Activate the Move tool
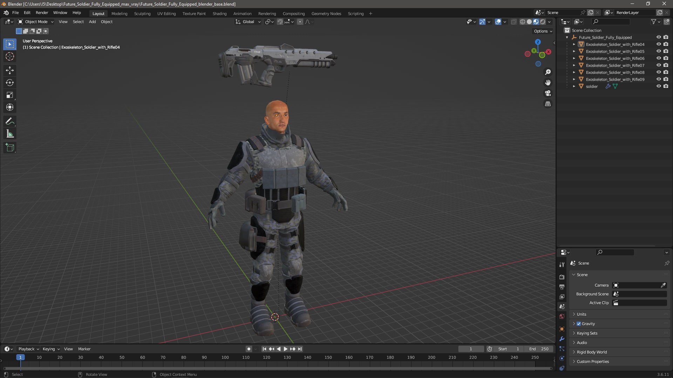This screenshot has height=378, width=673. coord(10,70)
